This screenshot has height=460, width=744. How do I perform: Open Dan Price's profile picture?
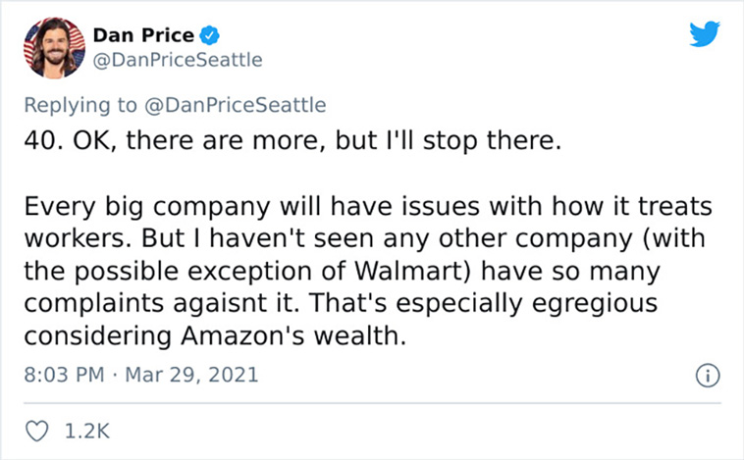pyautogui.click(x=54, y=47)
